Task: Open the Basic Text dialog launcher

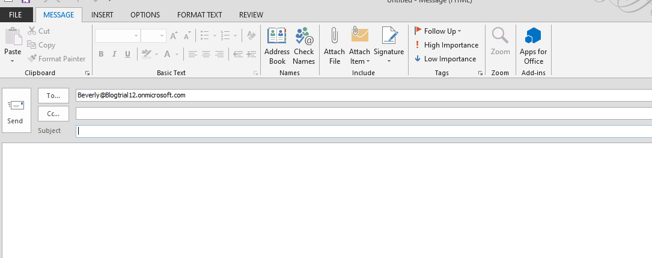Action: 256,73
